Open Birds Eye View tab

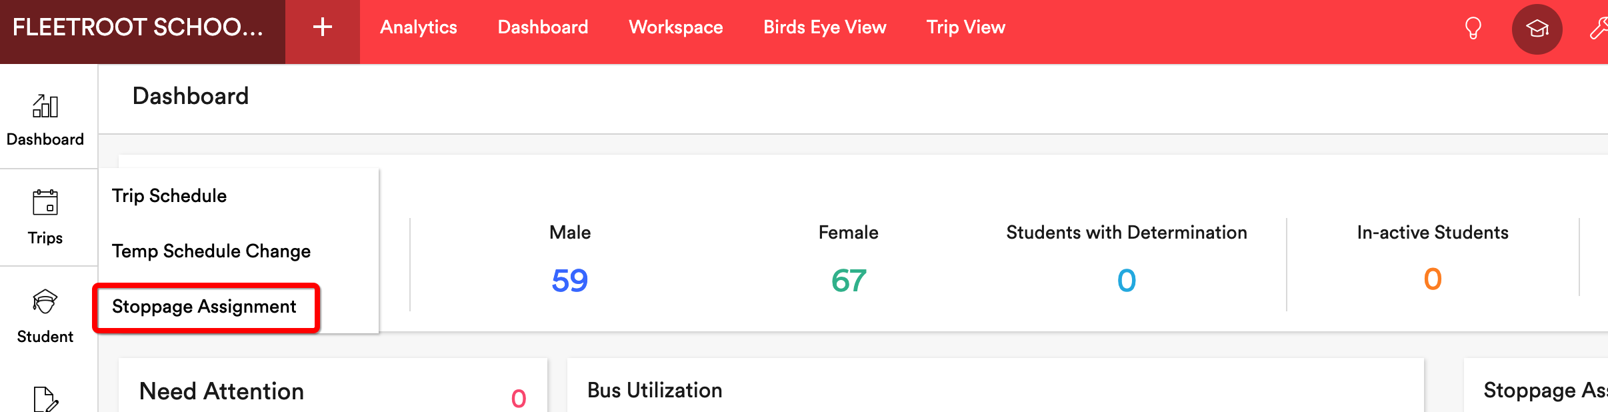coord(825,27)
